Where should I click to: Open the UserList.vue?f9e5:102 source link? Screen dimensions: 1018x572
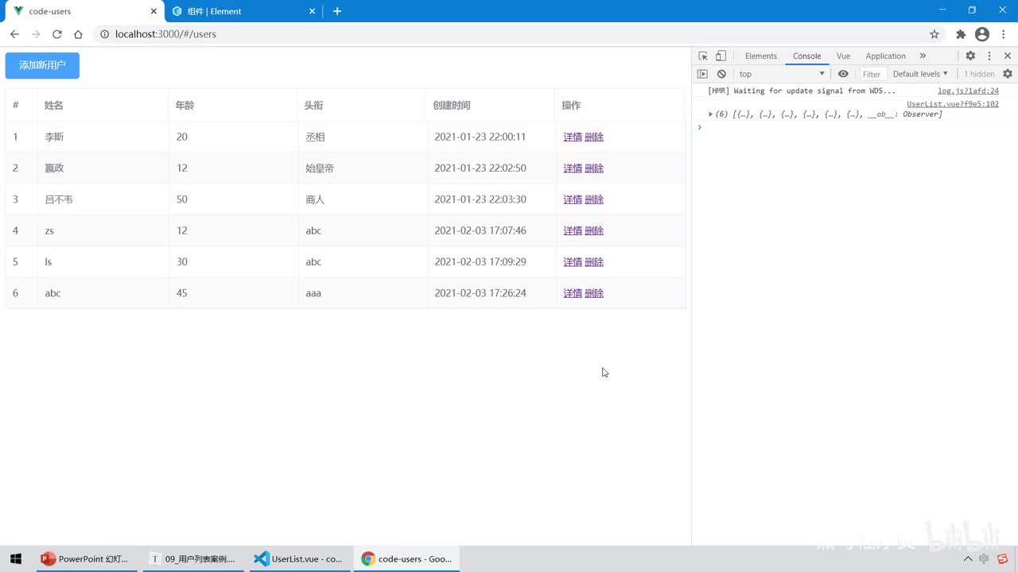tap(953, 103)
